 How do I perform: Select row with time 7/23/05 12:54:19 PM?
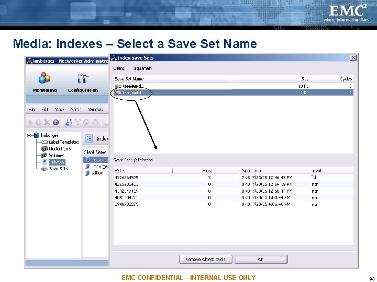coord(233,184)
